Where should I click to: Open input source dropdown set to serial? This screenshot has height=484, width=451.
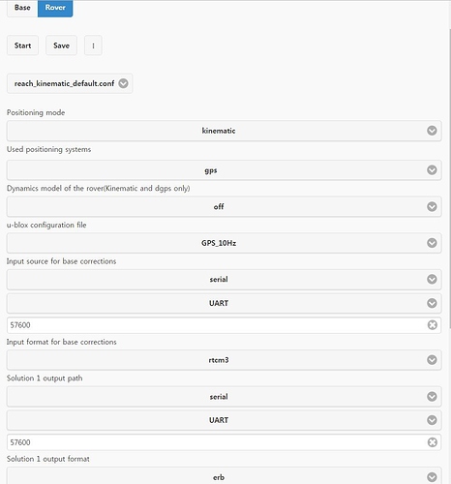[x=224, y=280]
